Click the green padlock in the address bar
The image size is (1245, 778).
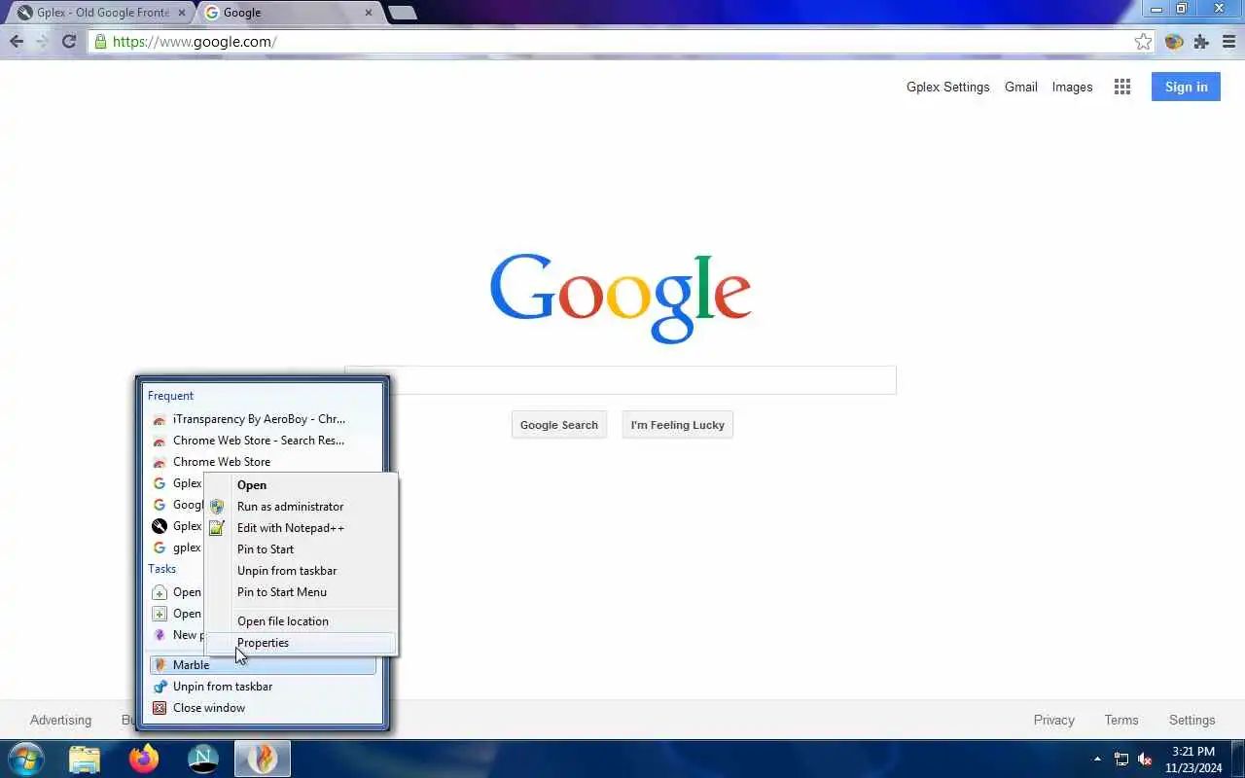[100, 42]
